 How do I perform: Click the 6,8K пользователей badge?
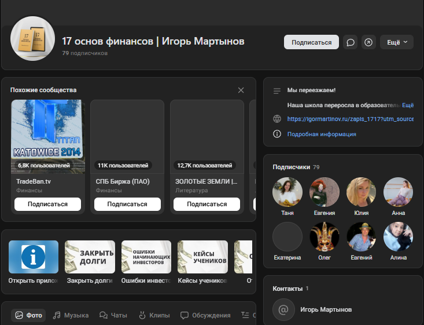(44, 166)
